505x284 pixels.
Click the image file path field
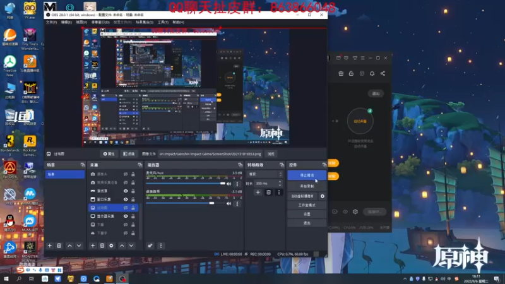click(211, 154)
